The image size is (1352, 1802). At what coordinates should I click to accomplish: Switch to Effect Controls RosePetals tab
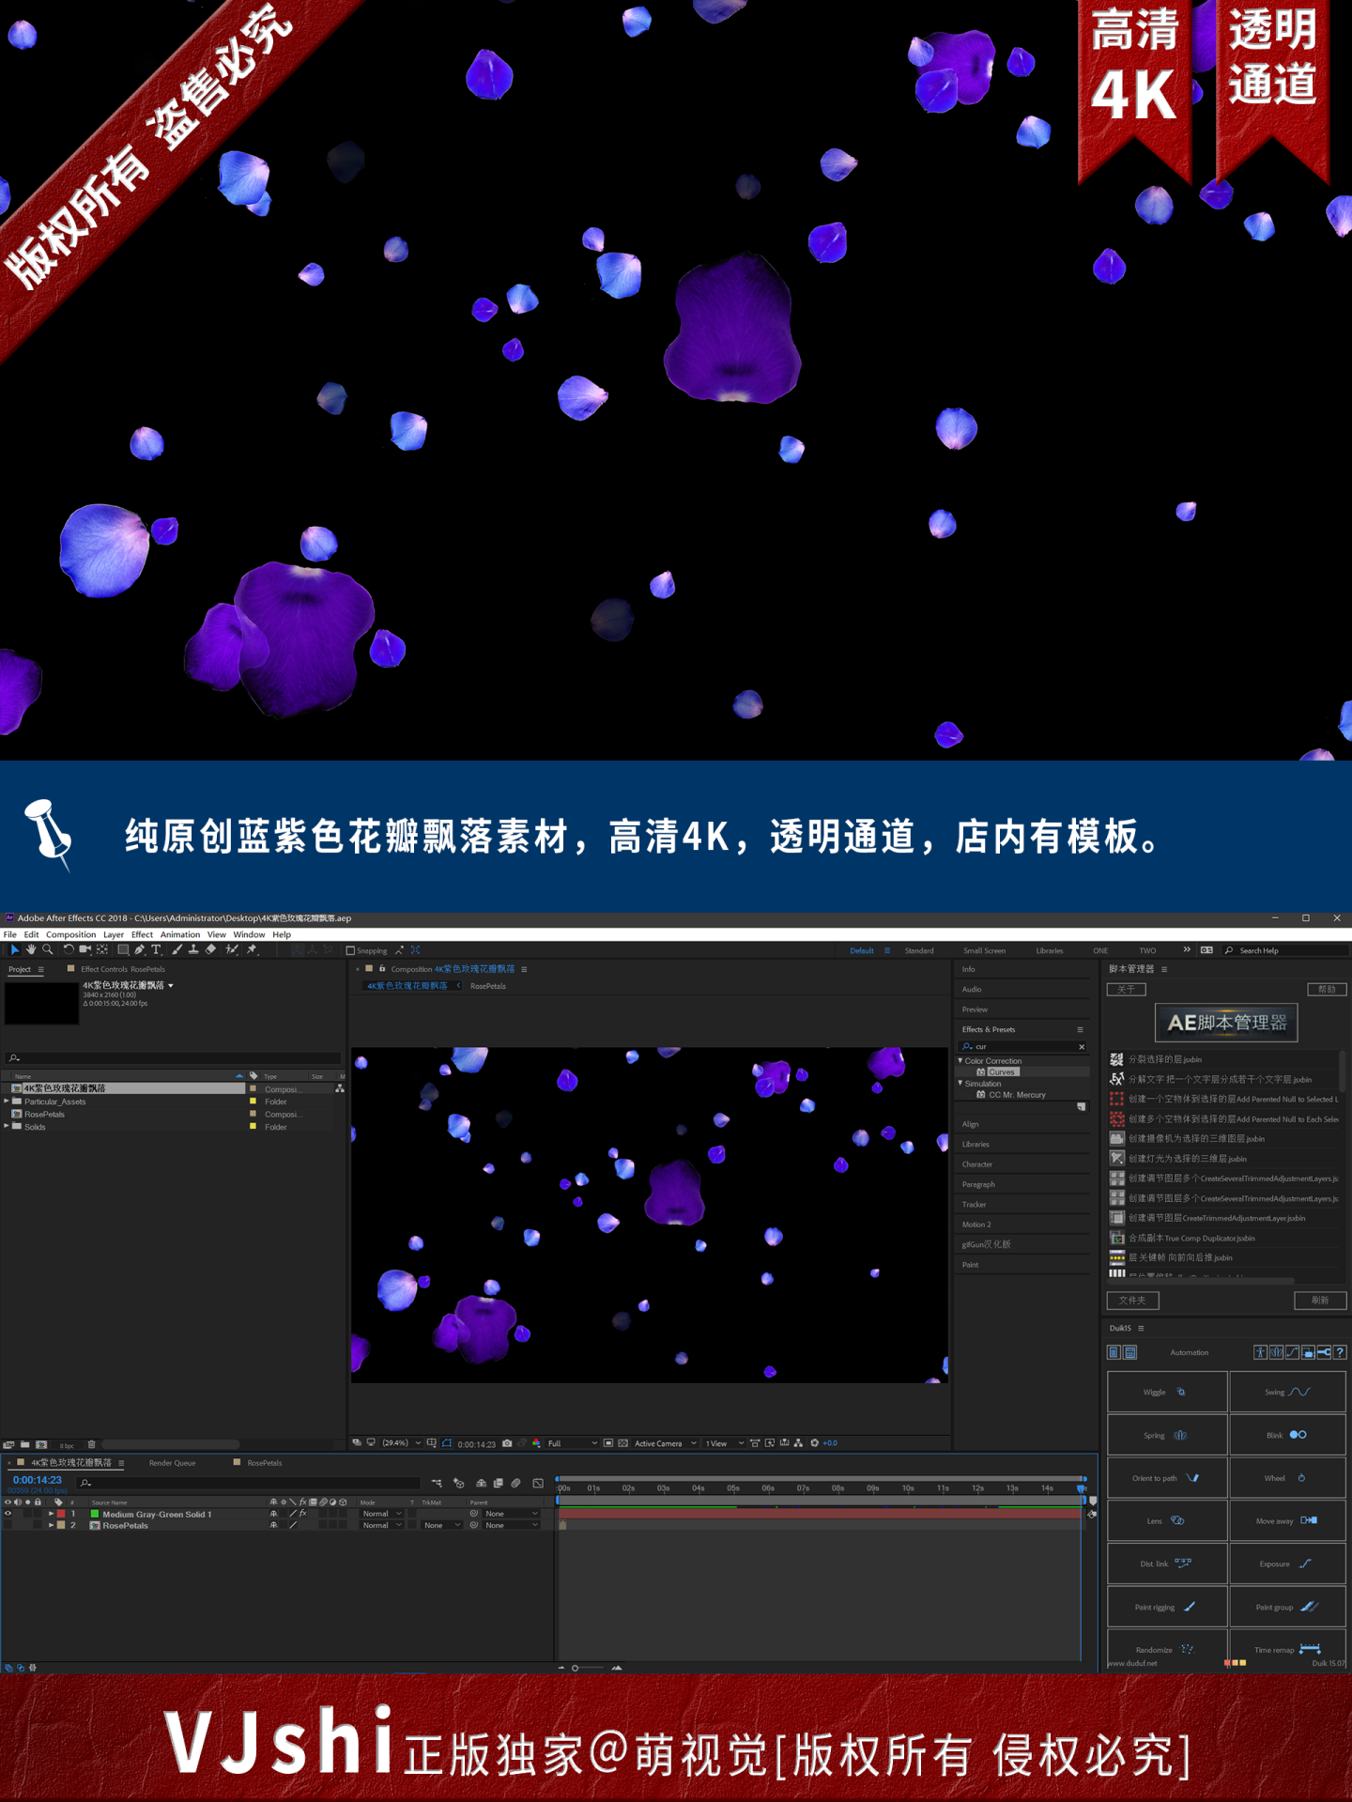coord(123,969)
